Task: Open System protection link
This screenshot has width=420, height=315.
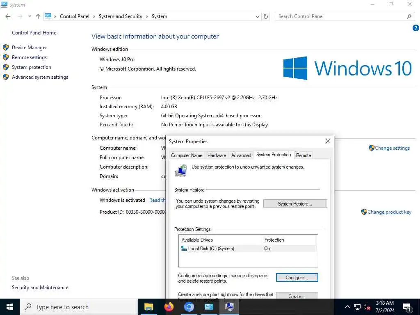Action: coord(31,67)
